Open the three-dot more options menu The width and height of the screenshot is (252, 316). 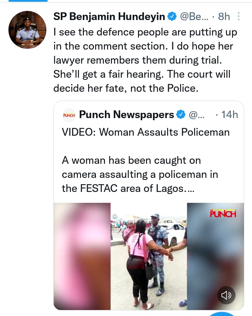click(x=239, y=17)
